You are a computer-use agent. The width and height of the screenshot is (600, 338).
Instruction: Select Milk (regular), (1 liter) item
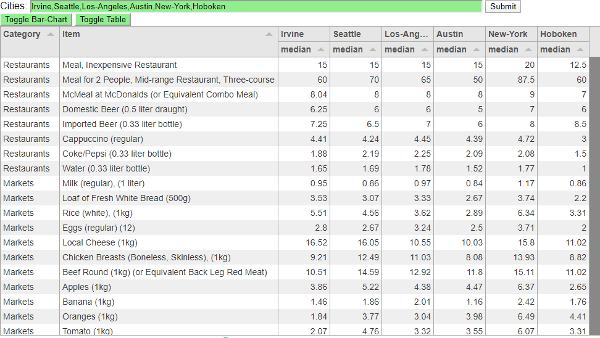pyautogui.click(x=103, y=184)
